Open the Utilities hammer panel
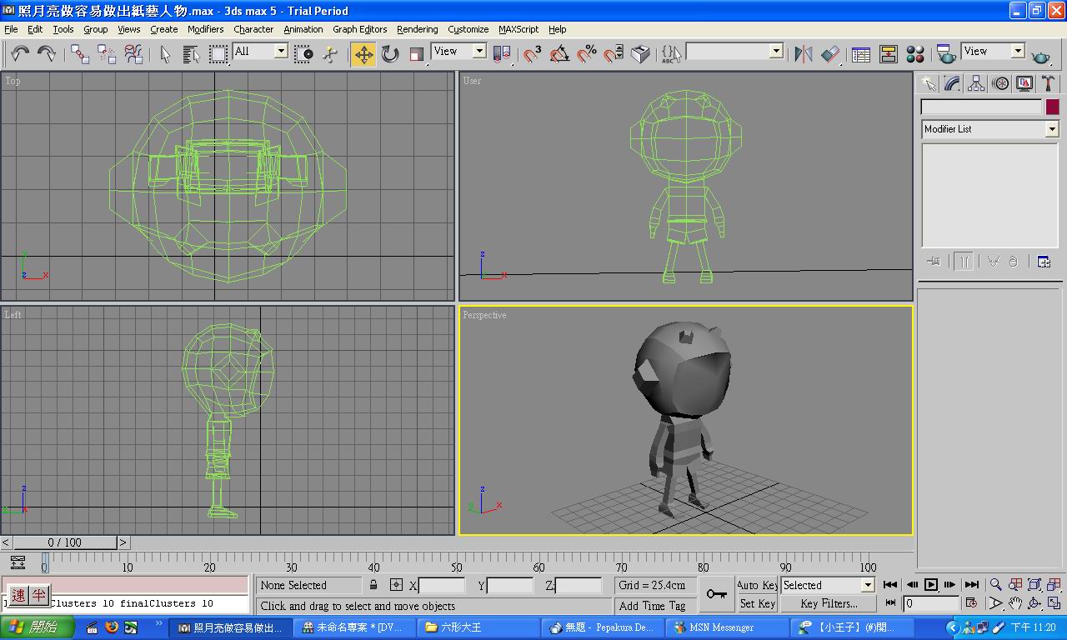The width and height of the screenshot is (1067, 640). (1049, 83)
